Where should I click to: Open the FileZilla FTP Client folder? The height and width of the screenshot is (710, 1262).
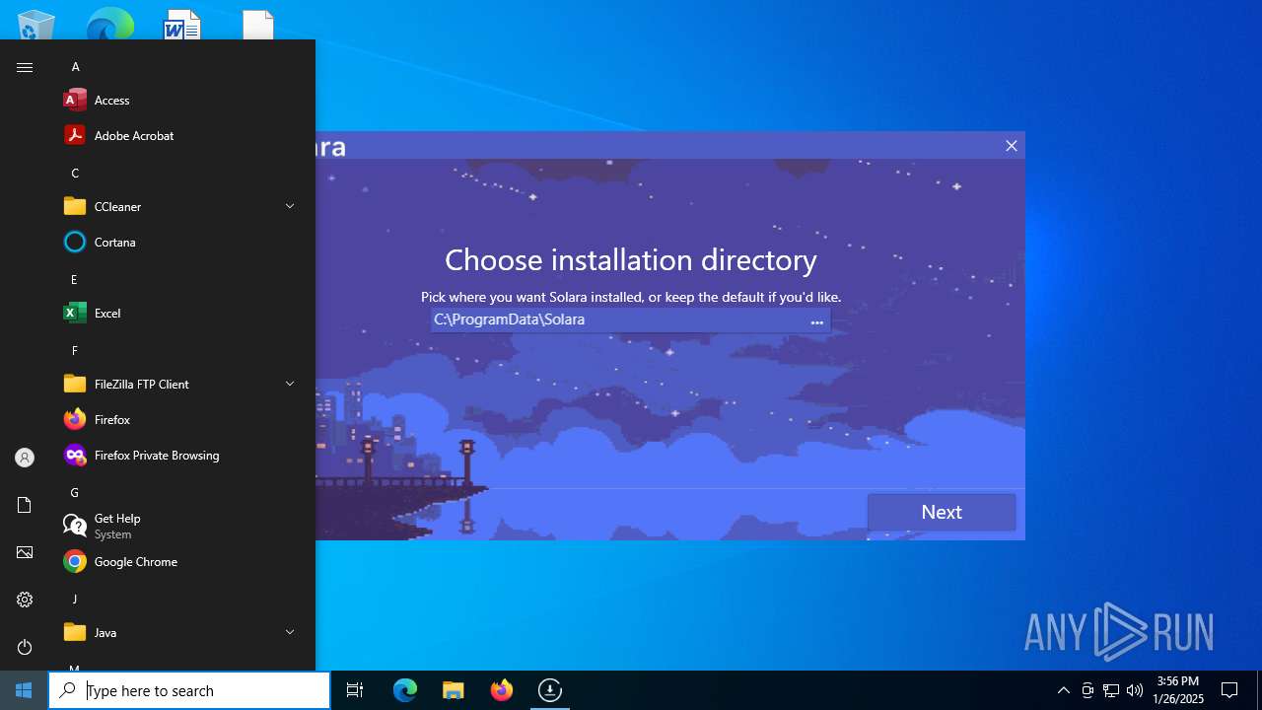click(x=181, y=384)
